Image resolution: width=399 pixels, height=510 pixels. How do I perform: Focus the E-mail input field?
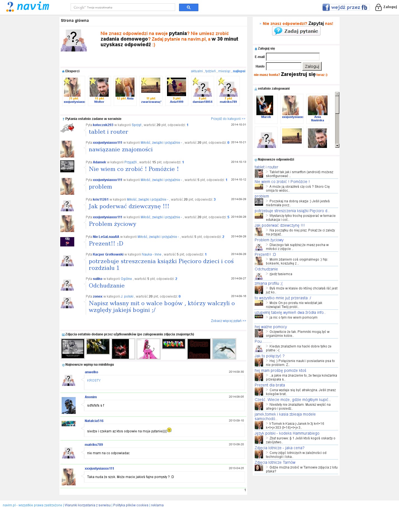pyautogui.click(x=293, y=57)
